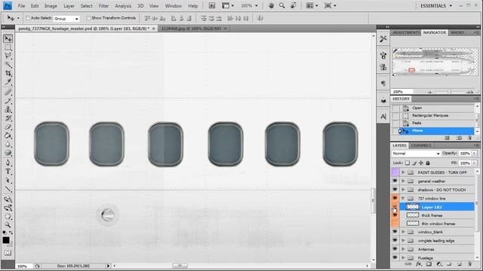
Task: Click the foreground color swatch
Action: (x=6, y=240)
